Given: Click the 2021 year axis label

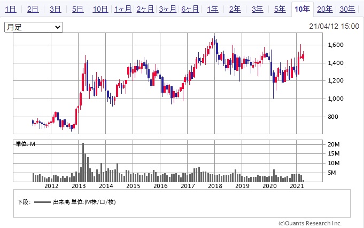Looking at the screenshot, I should (297, 186).
